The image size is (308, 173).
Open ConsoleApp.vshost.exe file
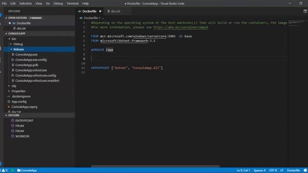coord(31,70)
